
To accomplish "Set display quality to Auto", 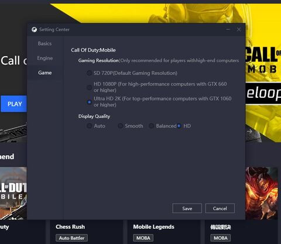I will 89,126.
